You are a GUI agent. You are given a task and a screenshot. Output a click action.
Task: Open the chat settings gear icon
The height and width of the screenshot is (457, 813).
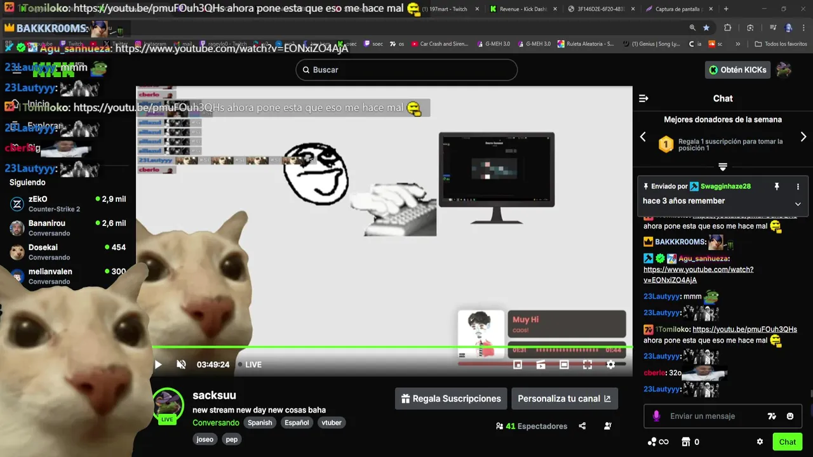tap(760, 442)
